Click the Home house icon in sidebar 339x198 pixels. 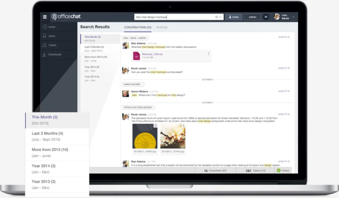(x=44, y=27)
